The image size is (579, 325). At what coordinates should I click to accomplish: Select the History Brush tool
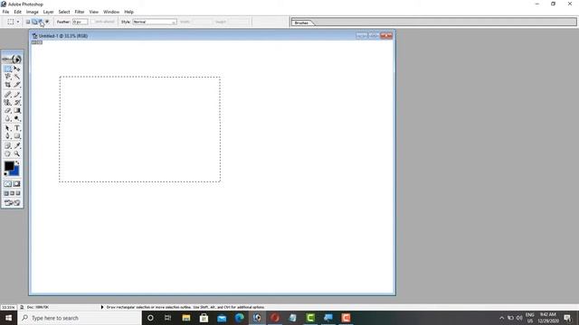tap(17, 102)
